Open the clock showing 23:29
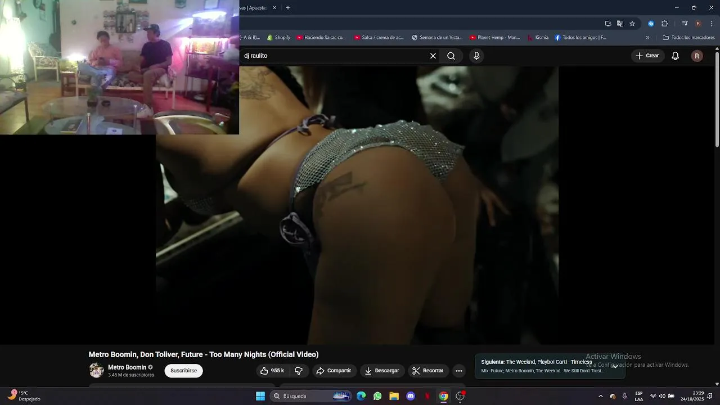 click(692, 396)
